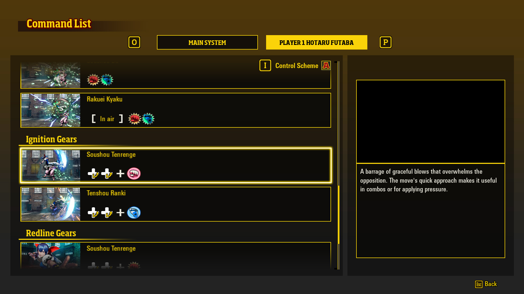Click the P key next-tab icon
The image size is (524, 294).
point(385,42)
